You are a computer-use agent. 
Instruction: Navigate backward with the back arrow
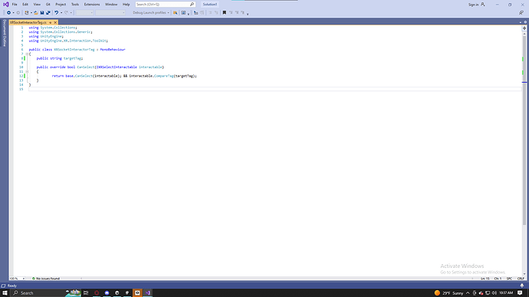[8, 13]
